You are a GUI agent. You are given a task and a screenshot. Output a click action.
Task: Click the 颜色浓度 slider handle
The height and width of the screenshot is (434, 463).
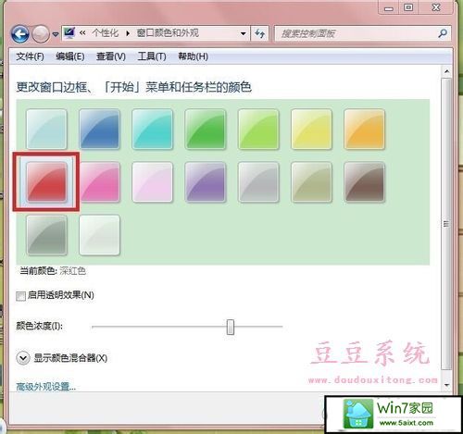[x=231, y=327]
